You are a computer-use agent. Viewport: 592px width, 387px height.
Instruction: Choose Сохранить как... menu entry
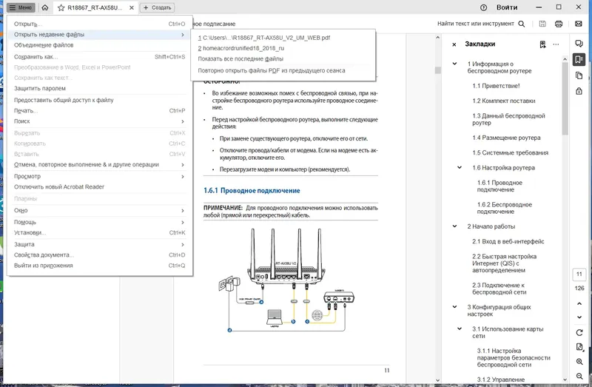(x=99, y=57)
